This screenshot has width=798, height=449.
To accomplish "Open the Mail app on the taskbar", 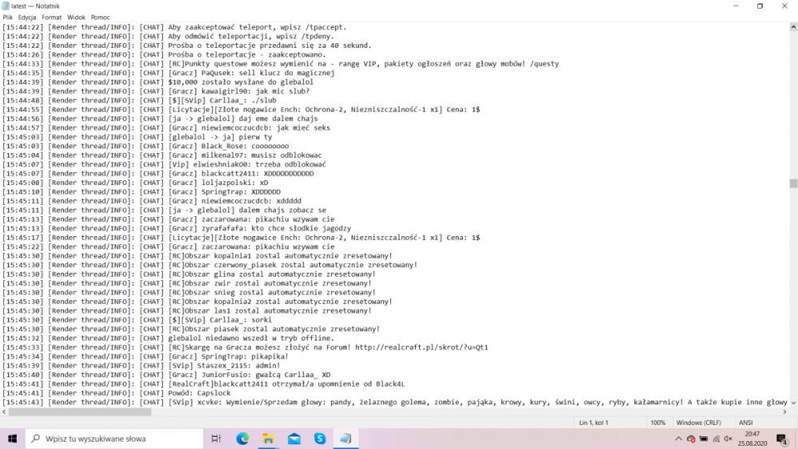I will click(x=294, y=439).
